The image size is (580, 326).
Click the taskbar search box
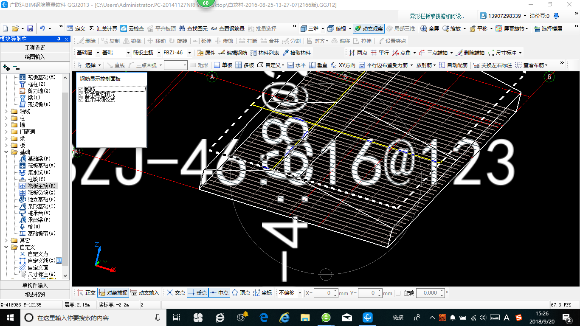(93, 318)
